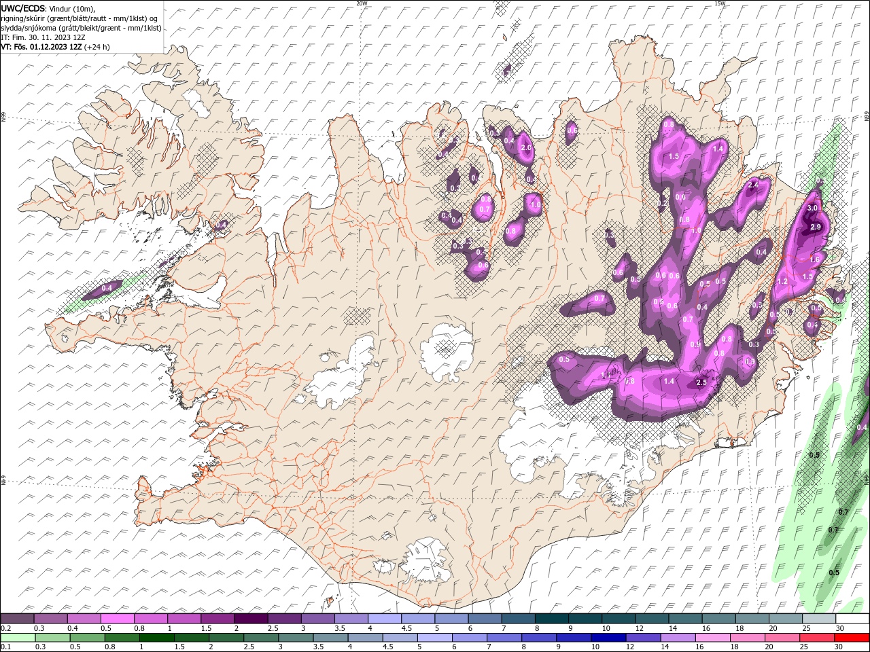Click the '20W' longitude label
The height and width of the screenshot is (652, 870).
coord(362,3)
